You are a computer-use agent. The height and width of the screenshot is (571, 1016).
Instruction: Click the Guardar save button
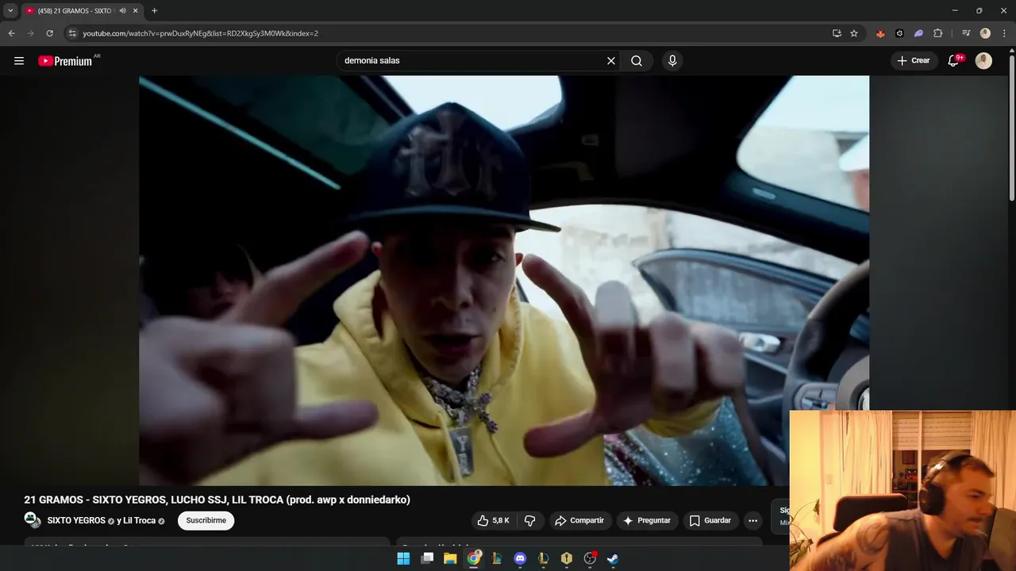[710, 521]
